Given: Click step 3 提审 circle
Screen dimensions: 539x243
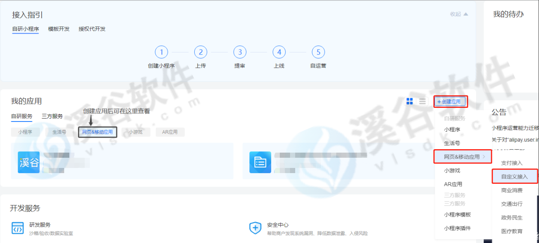Looking at the screenshot, I should (240, 52).
